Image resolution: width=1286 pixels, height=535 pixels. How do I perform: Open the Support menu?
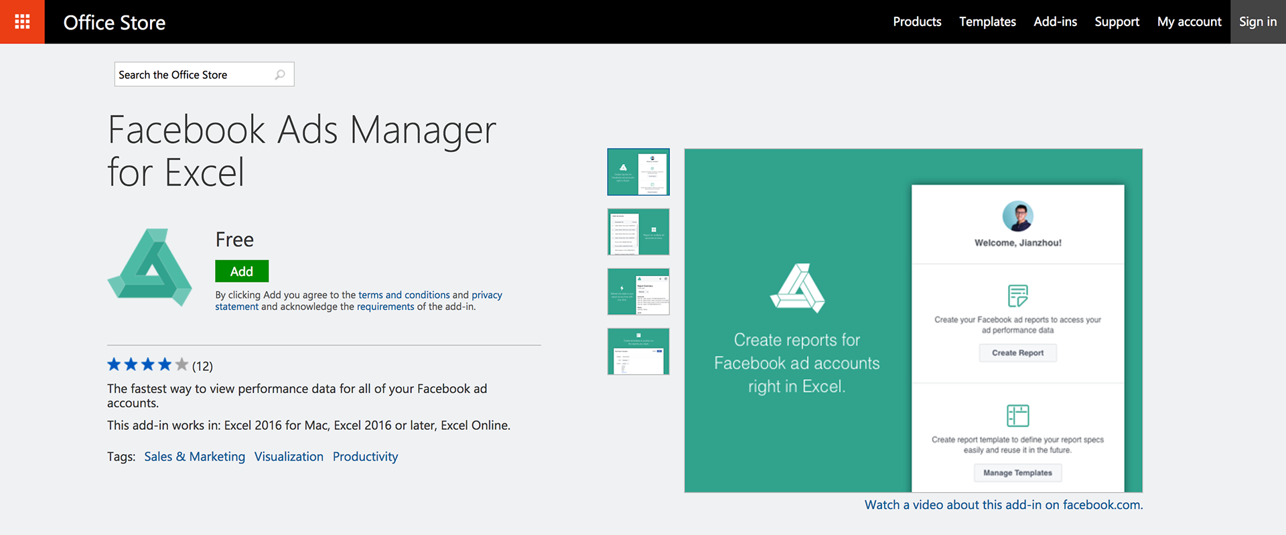[1117, 21]
